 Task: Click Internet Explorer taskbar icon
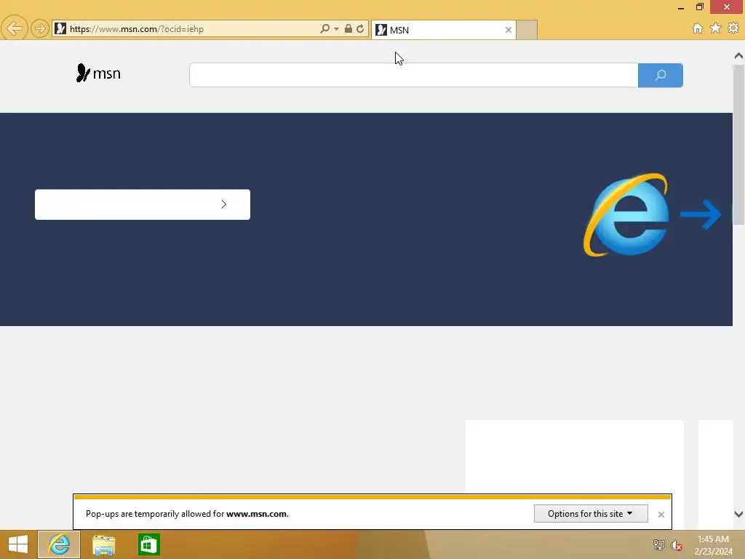click(59, 544)
